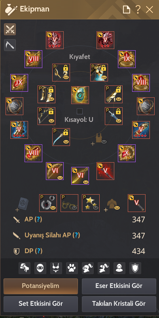159x318 pixels.
Task: Switch to the scythe life gear tab
Action: point(10,45)
